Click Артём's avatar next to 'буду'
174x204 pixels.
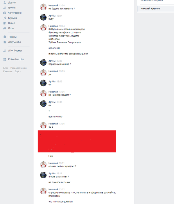point(43,17)
